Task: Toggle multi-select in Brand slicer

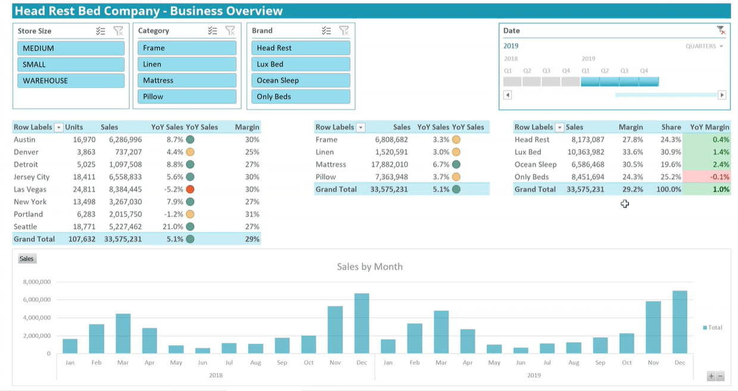Action: pos(326,31)
